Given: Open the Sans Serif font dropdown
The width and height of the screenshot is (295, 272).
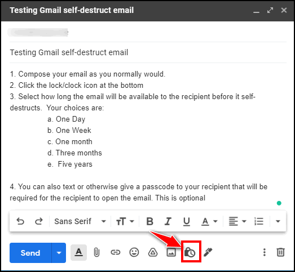Looking at the screenshot, I should 80,221.
